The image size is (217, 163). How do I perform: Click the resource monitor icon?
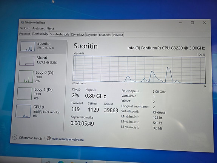(x=49, y=138)
